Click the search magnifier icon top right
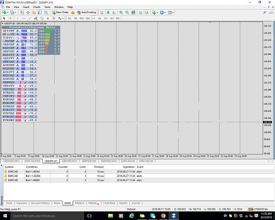275x220 pixels. coord(264,12)
